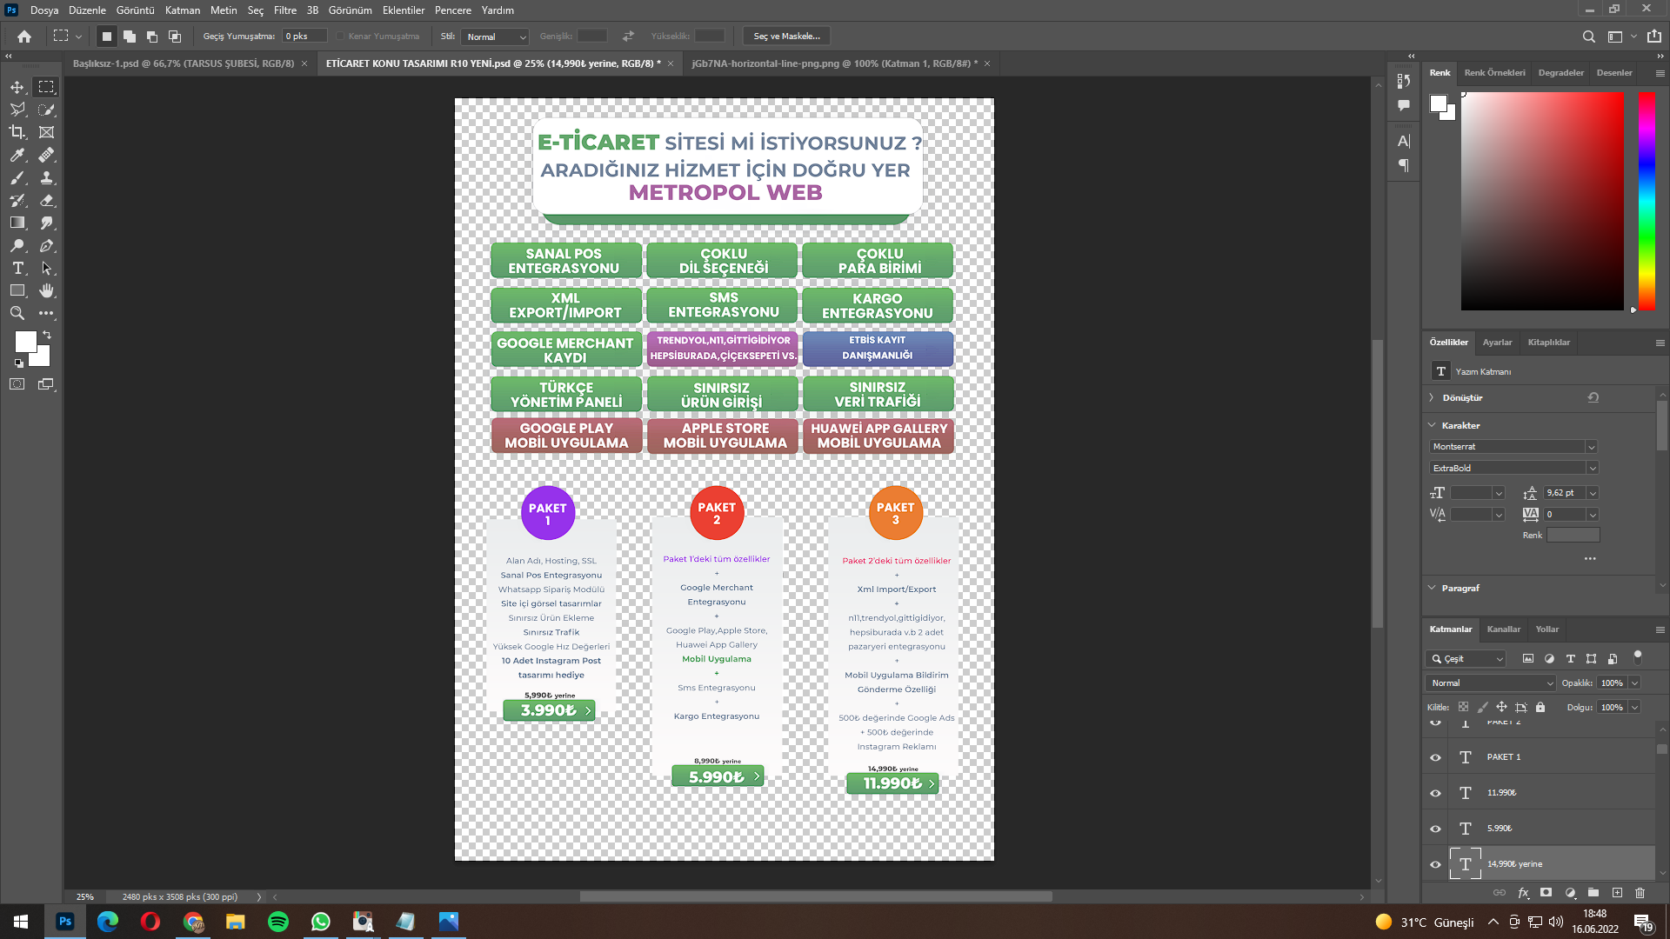Select the Dodge tool
The width and height of the screenshot is (1670, 939).
tap(17, 245)
